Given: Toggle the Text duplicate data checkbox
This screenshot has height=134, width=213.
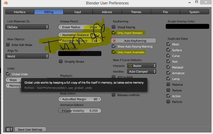Looking at the screenshot, I should (168, 61).
